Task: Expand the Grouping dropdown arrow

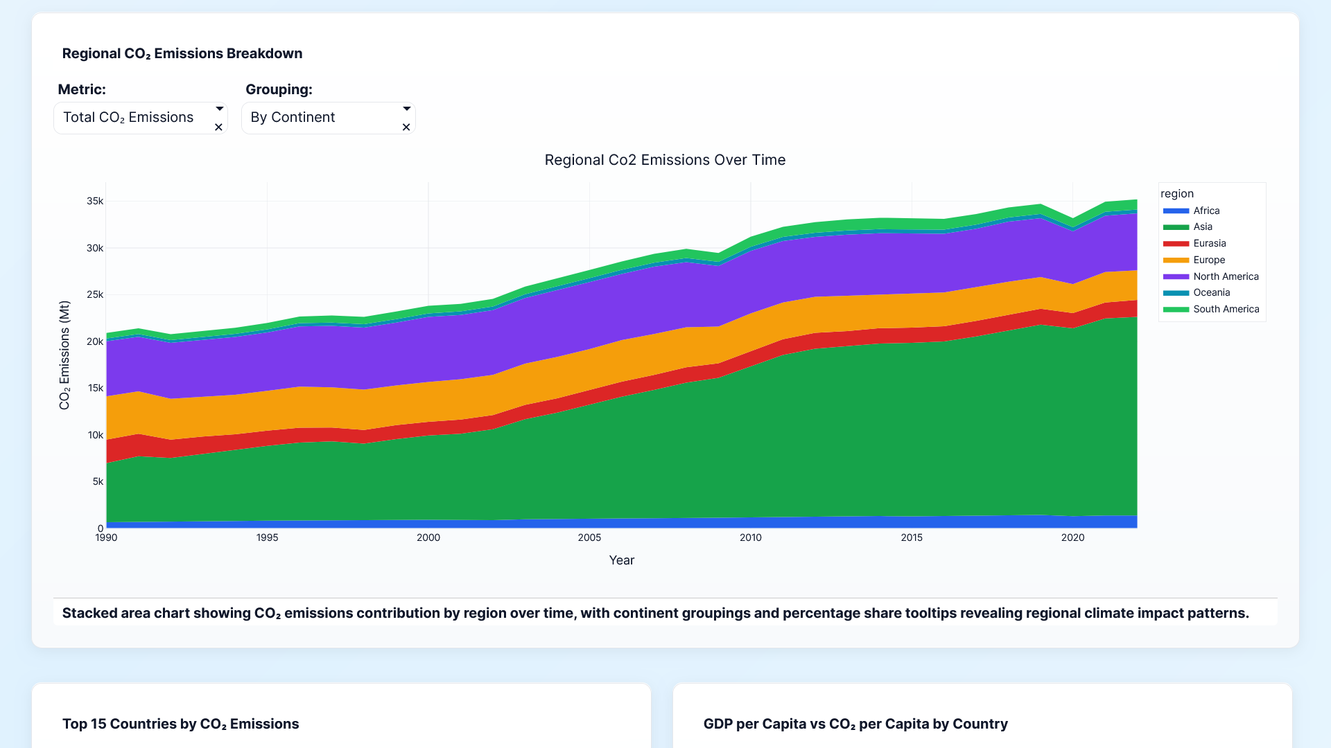Action: (407, 109)
